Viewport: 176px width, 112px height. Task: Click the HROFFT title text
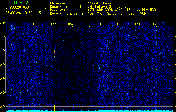pos(29,2)
